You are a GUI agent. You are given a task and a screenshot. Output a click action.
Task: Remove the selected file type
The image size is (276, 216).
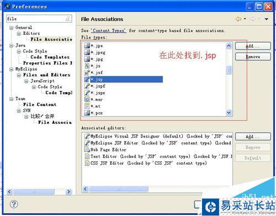coord(253,56)
